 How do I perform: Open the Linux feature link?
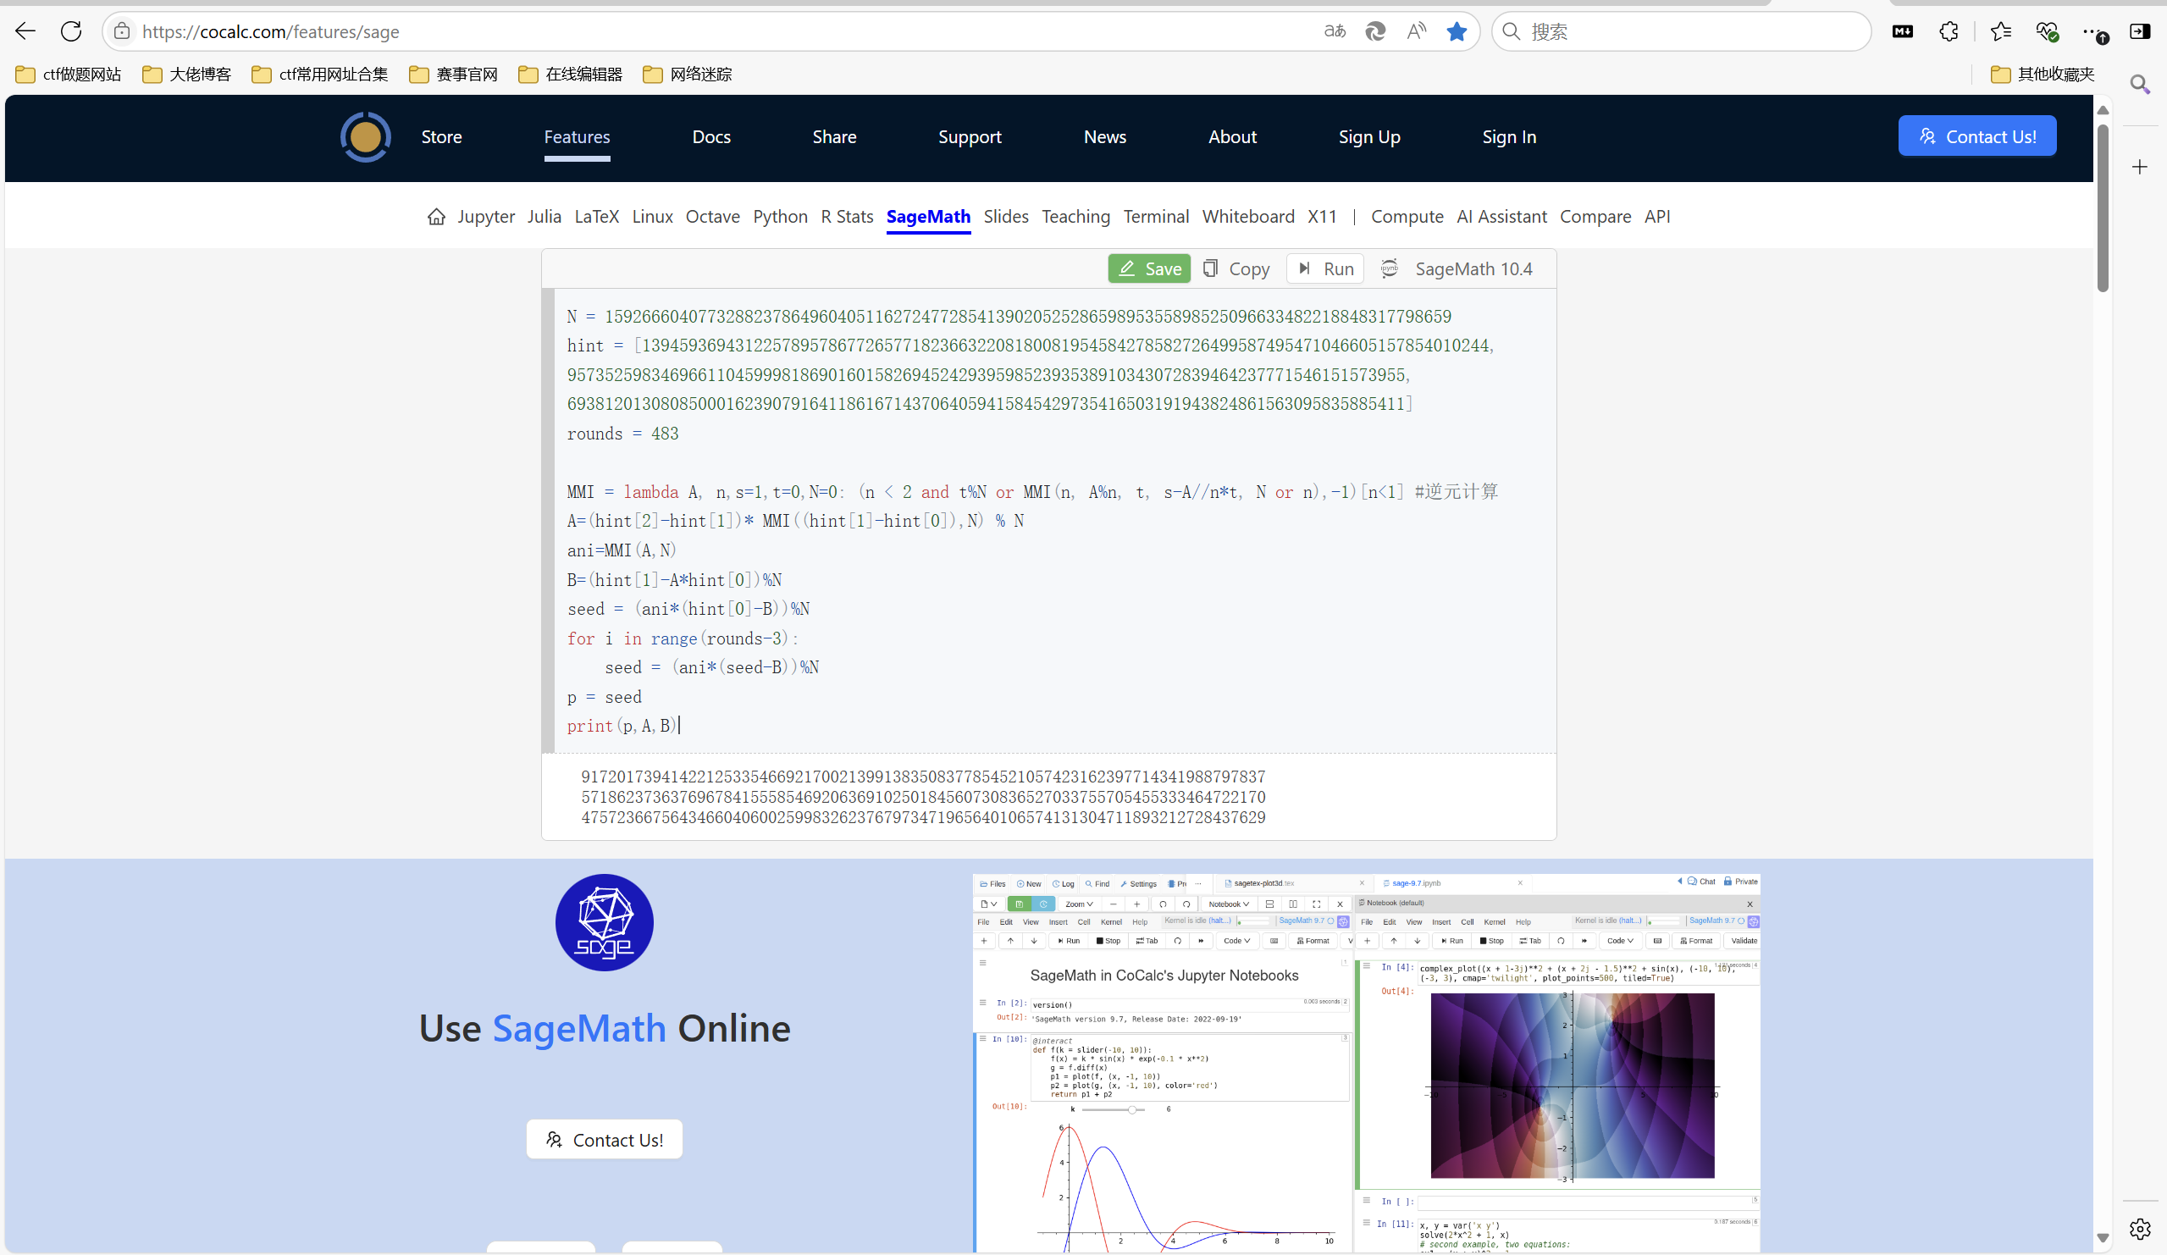(652, 217)
